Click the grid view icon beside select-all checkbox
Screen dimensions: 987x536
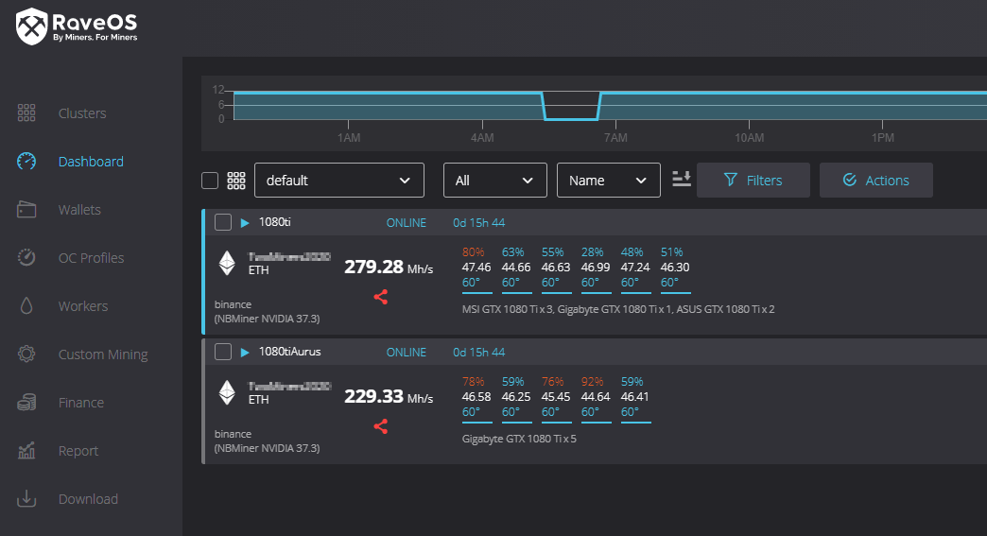coord(236,181)
